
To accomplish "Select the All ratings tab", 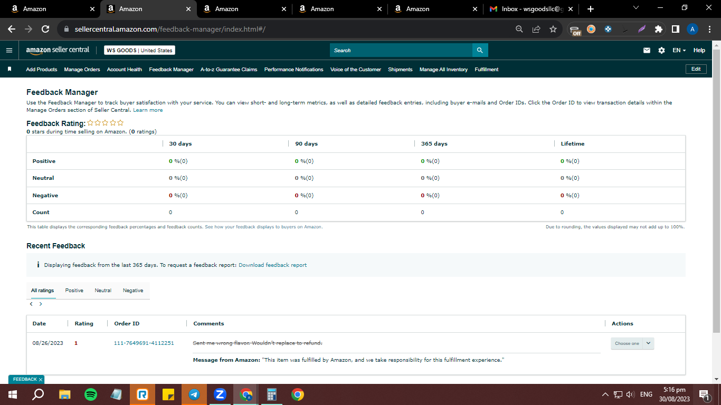I will pos(42,291).
